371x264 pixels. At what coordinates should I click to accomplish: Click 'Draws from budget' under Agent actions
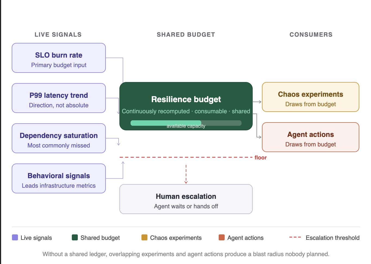click(311, 144)
